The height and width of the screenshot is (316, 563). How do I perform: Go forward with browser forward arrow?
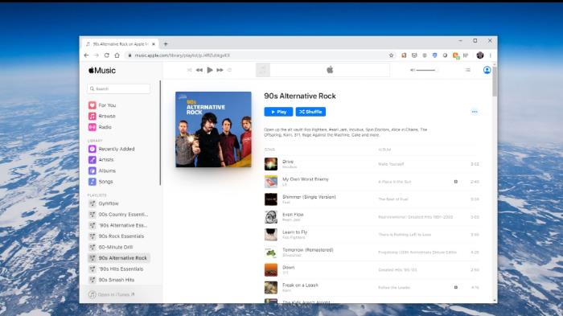click(x=97, y=55)
